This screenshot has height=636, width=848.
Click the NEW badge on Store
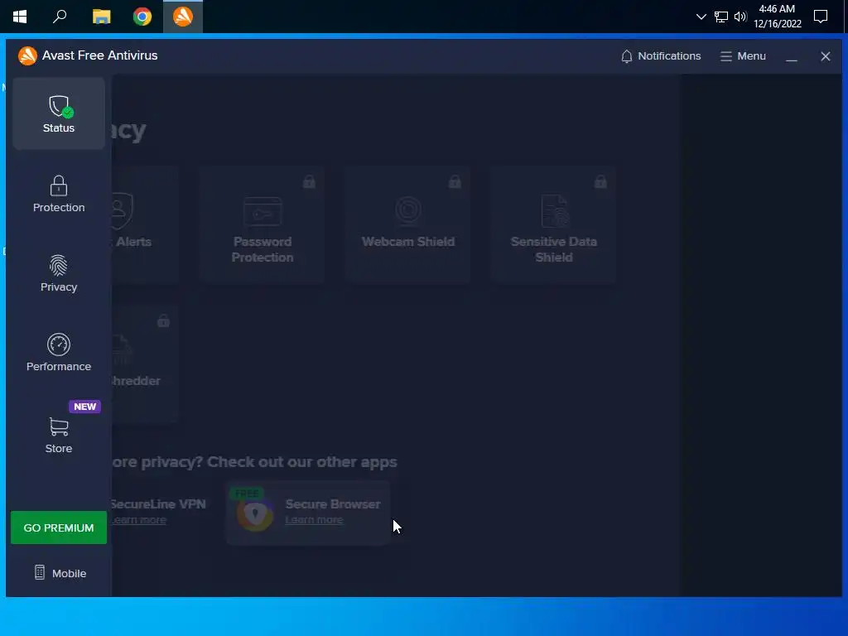85,407
